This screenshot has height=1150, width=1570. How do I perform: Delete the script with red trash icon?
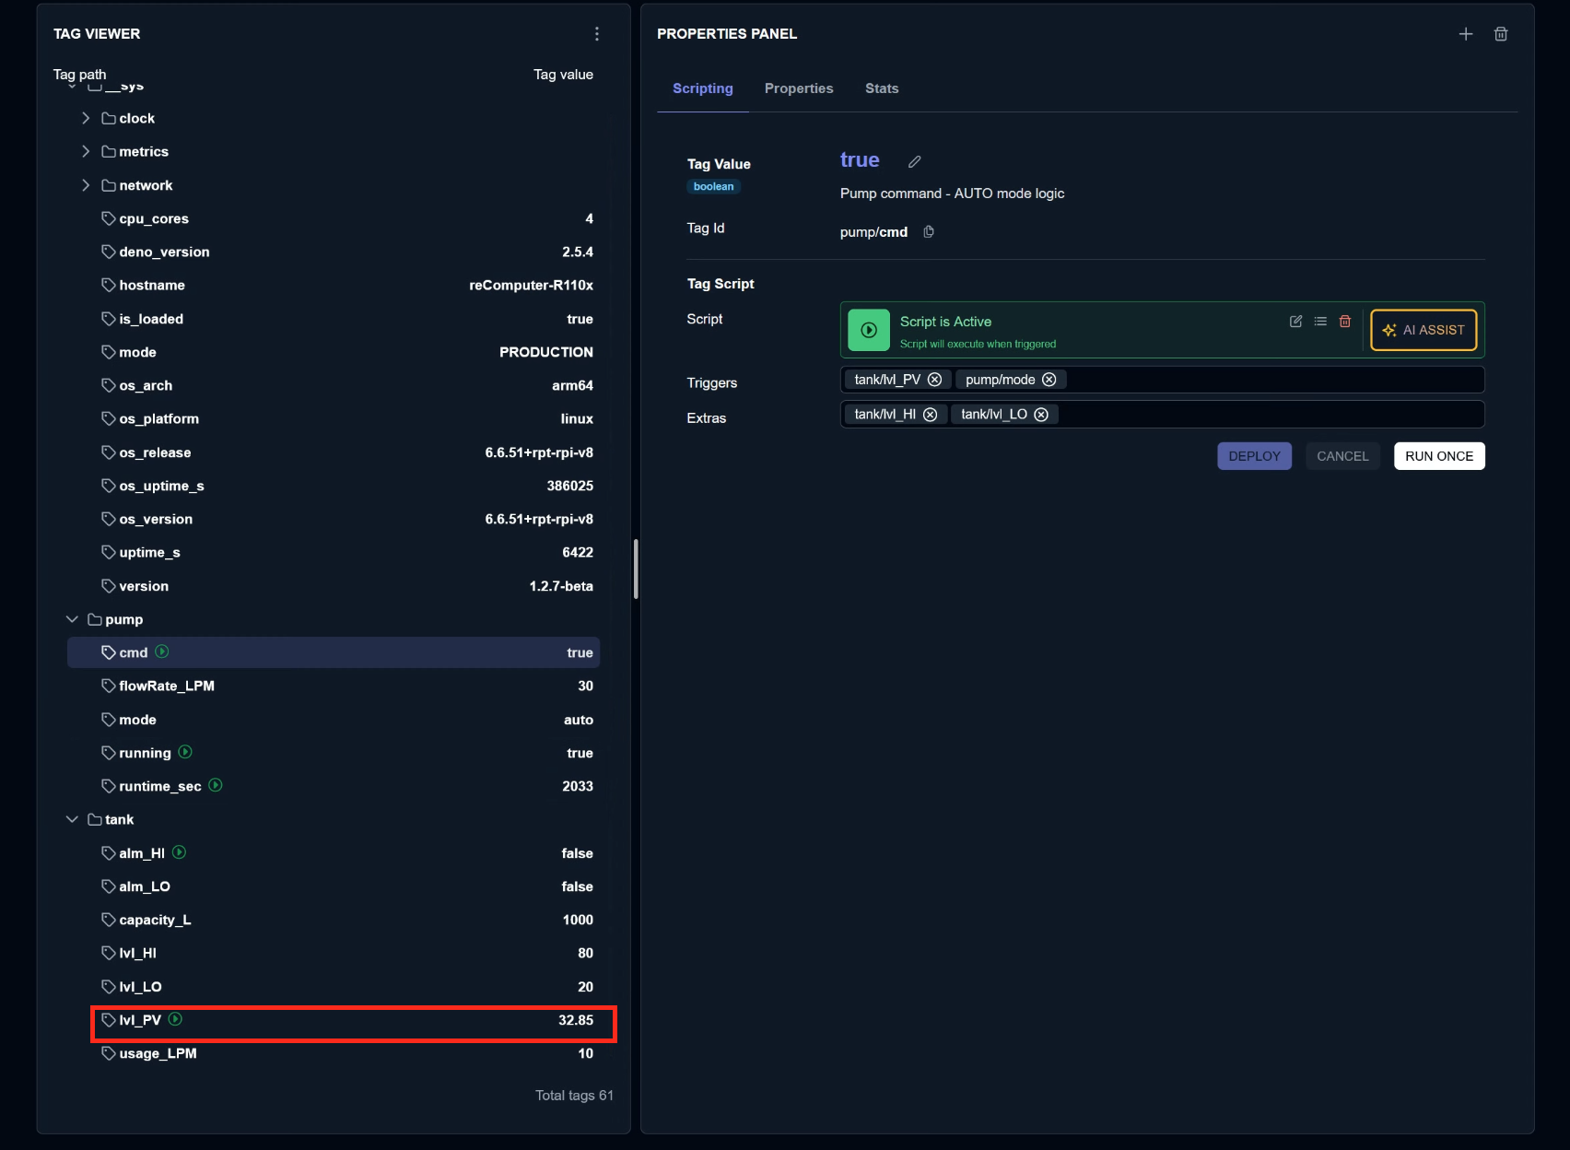[x=1345, y=322]
